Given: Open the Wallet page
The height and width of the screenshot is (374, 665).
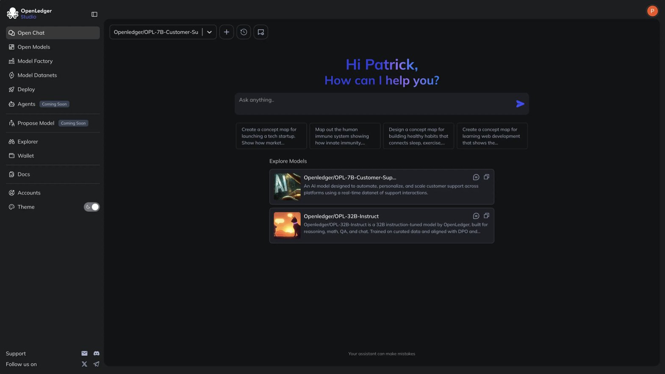Looking at the screenshot, I should (x=25, y=156).
